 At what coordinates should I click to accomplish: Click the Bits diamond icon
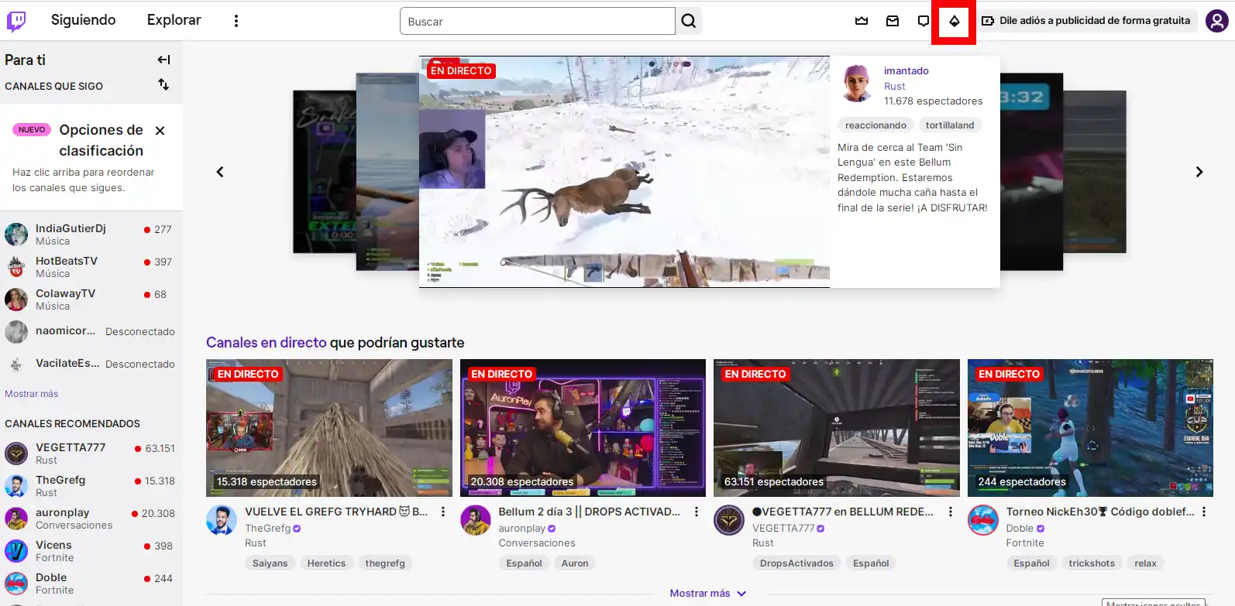(x=954, y=21)
